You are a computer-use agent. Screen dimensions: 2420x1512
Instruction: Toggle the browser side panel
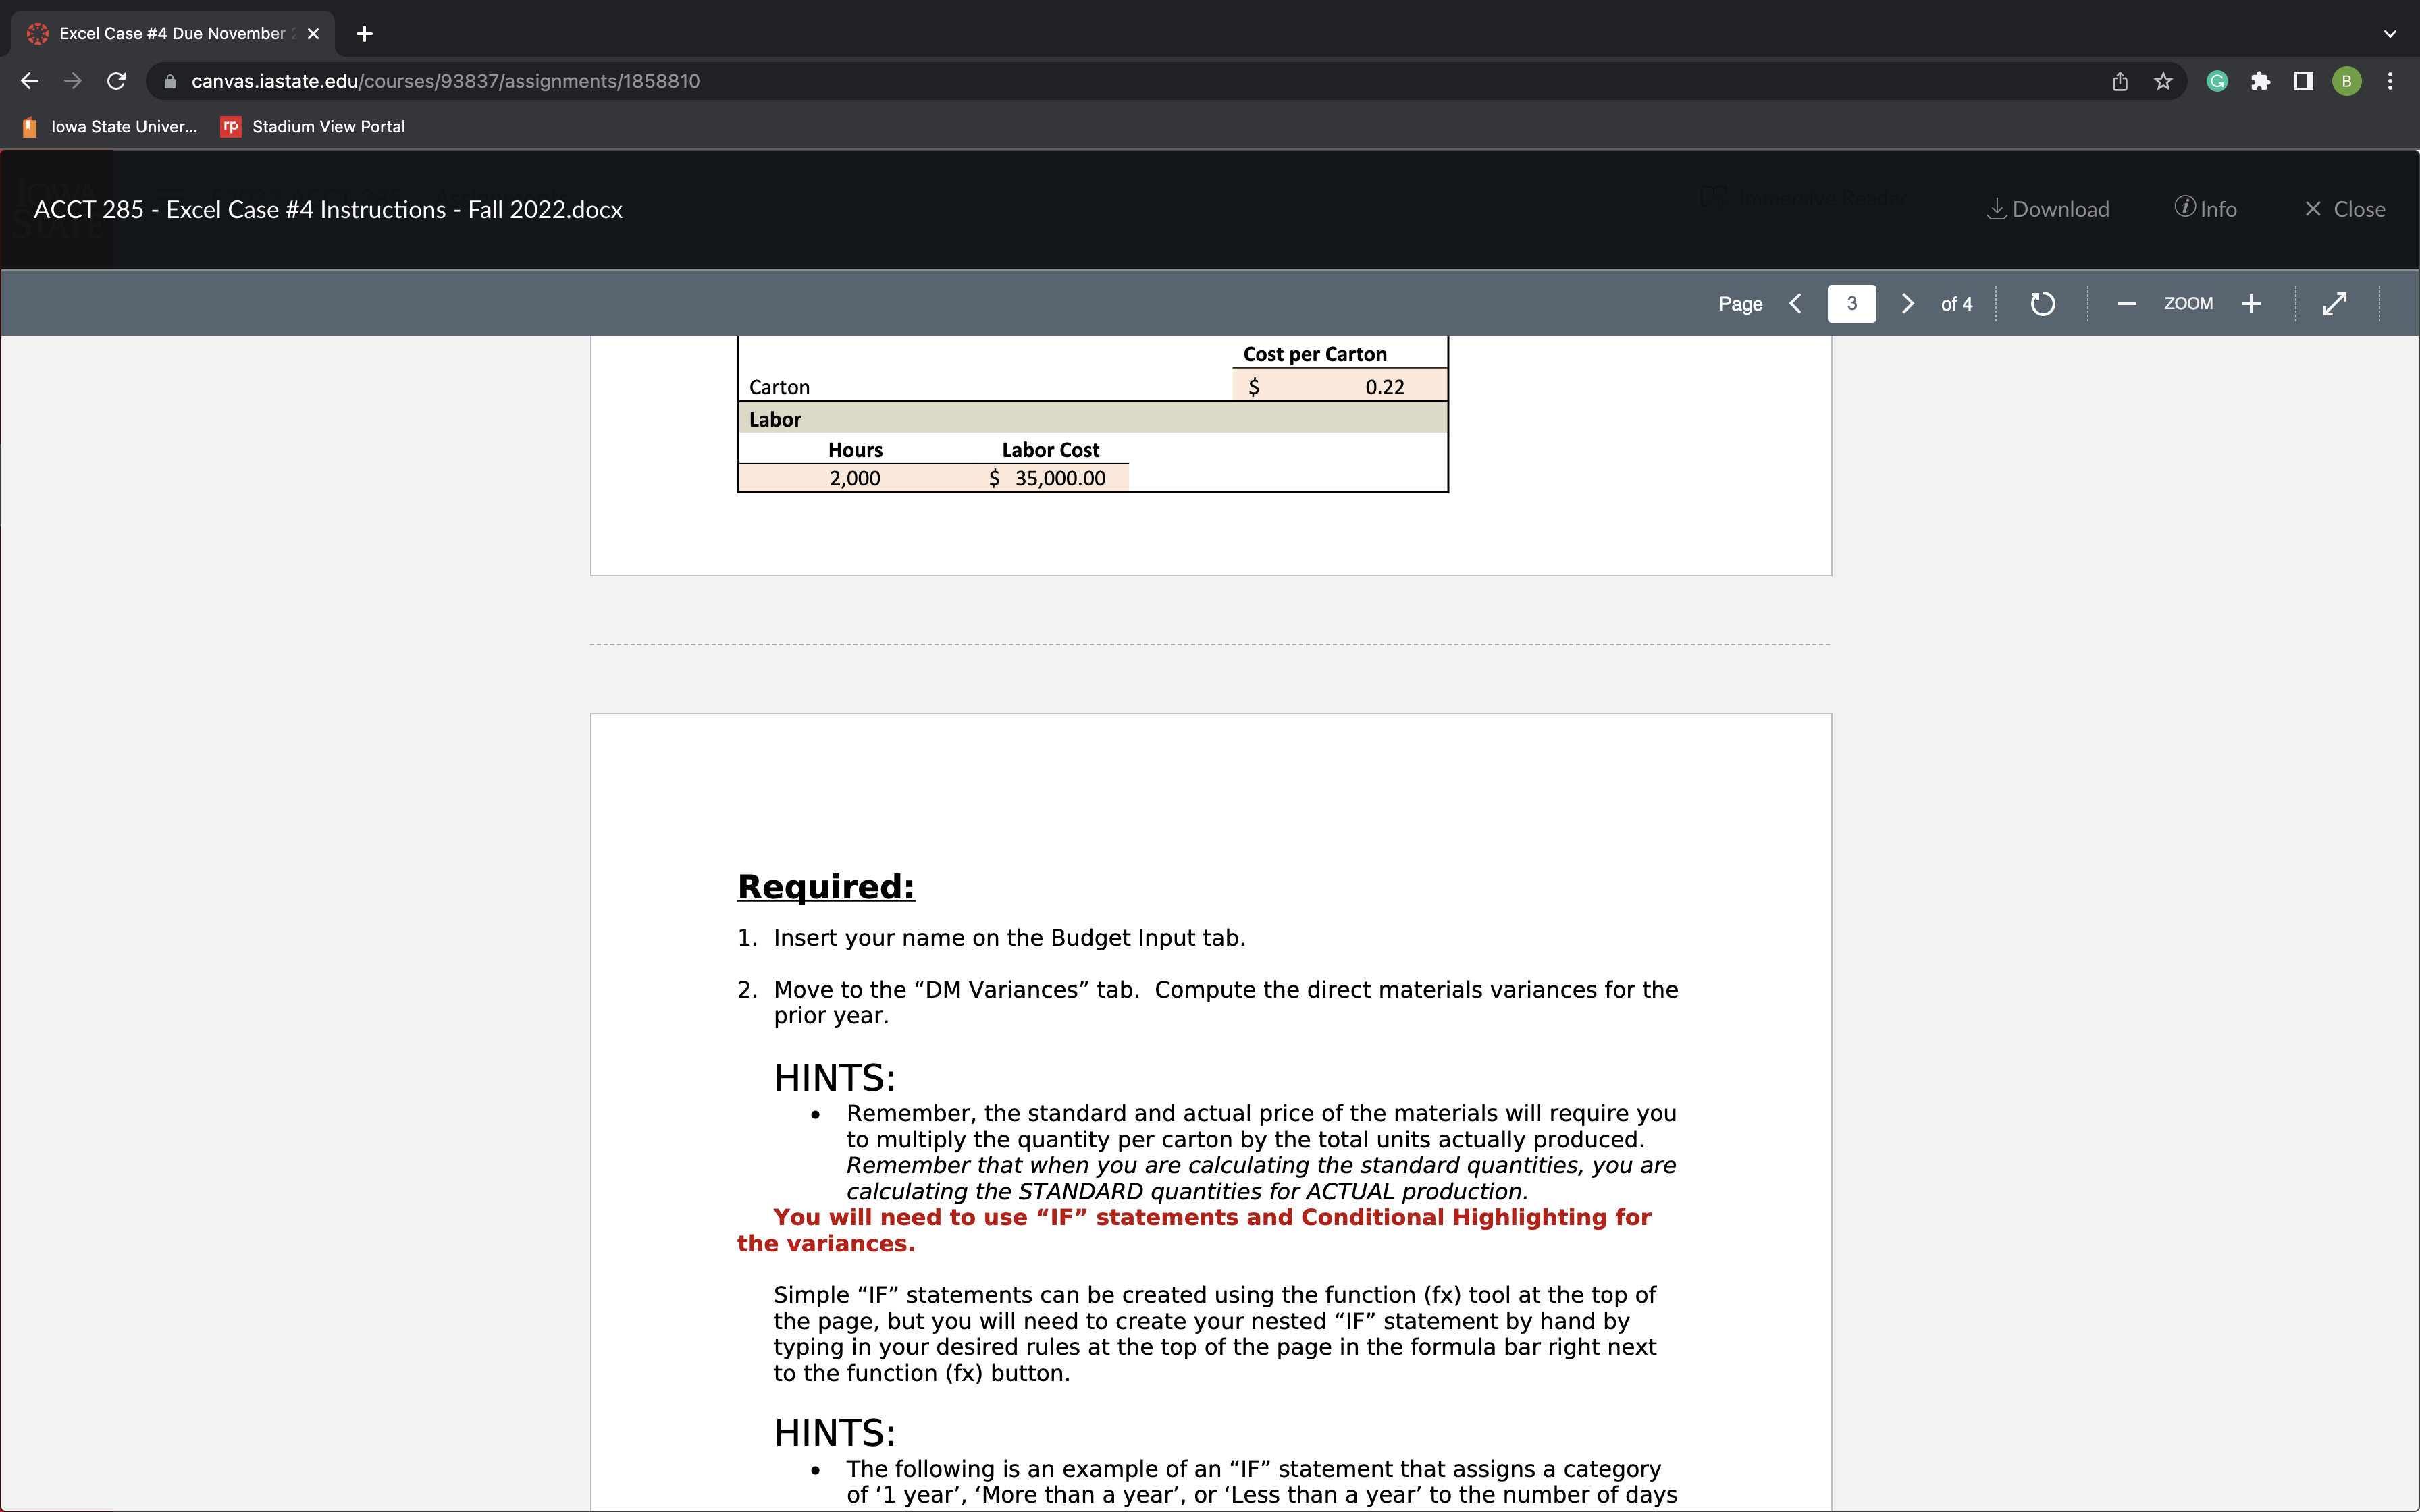(x=2303, y=82)
